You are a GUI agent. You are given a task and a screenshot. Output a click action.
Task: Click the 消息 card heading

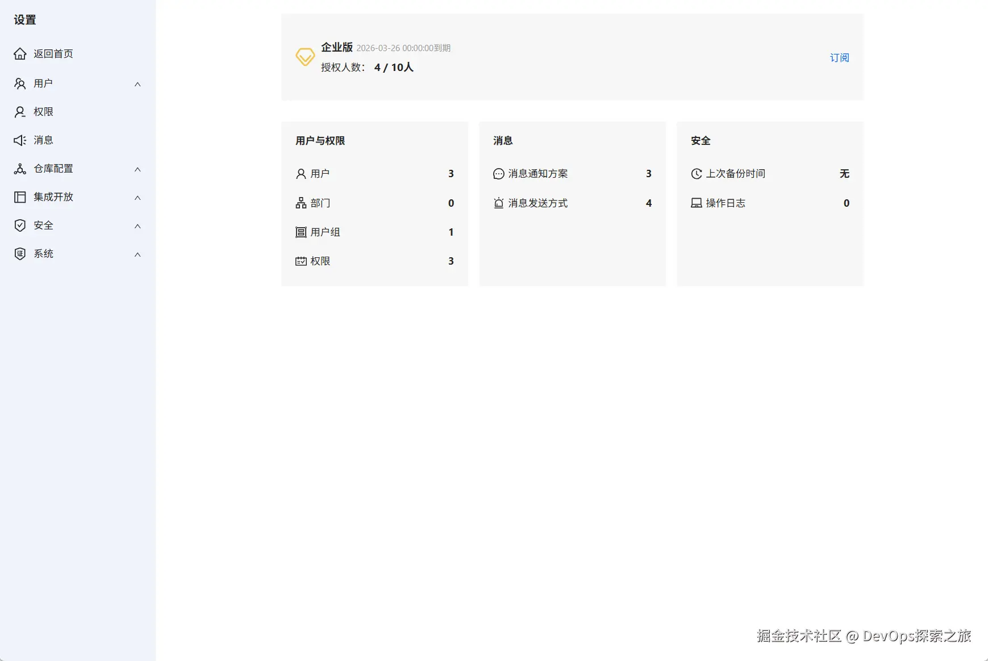pyautogui.click(x=503, y=141)
